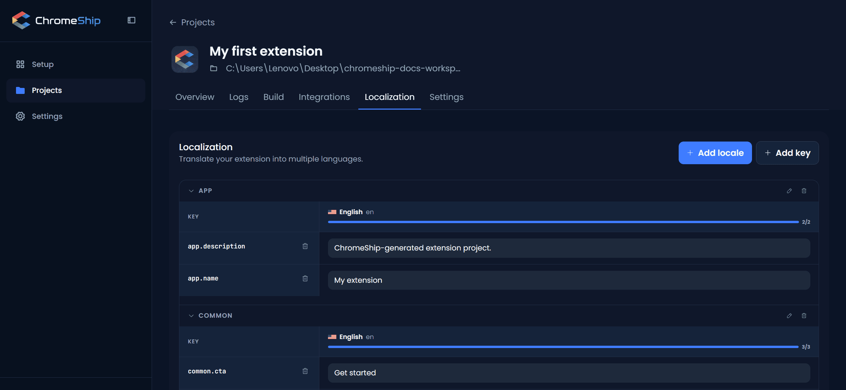Edit the app.name translation field
The image size is (846, 390).
click(569, 280)
